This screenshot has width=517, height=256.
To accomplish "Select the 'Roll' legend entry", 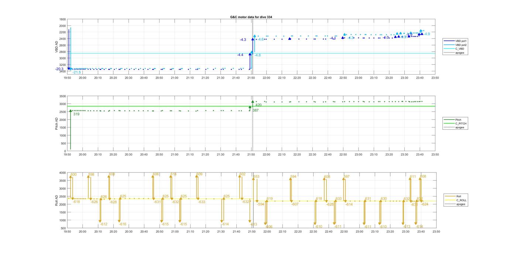I will click(459, 197).
